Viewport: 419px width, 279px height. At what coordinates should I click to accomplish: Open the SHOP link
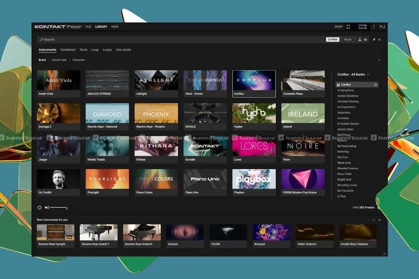(x=338, y=27)
